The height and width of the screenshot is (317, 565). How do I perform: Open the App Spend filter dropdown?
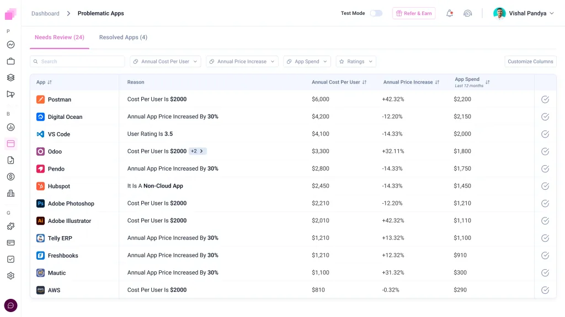307,62
